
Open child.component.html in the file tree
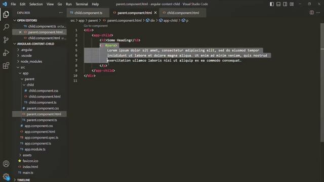pos(45,97)
